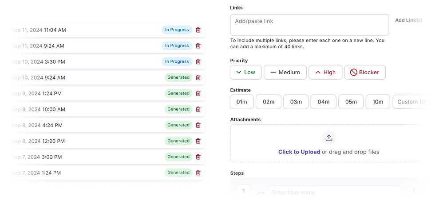Open the In Progress row from Sep 10 3:30 PM

pos(107,61)
